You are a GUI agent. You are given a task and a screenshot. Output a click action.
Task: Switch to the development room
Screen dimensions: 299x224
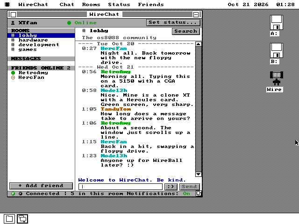(x=41, y=45)
